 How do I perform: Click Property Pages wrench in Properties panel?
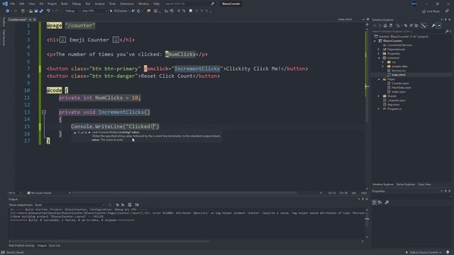pyautogui.click(x=387, y=202)
